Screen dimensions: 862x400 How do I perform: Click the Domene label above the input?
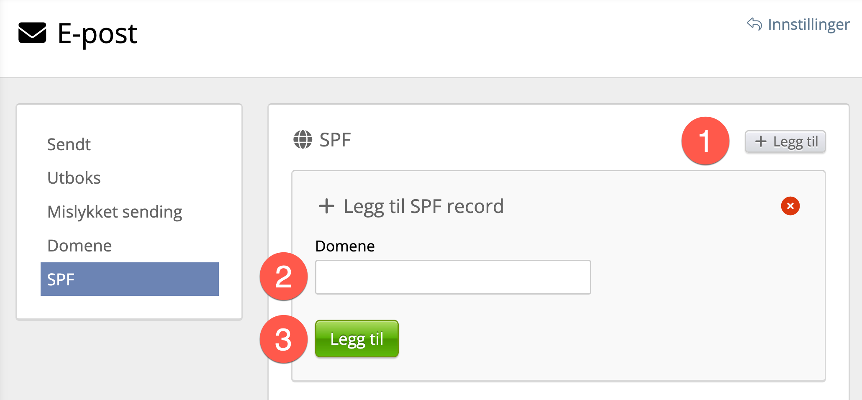tap(345, 246)
